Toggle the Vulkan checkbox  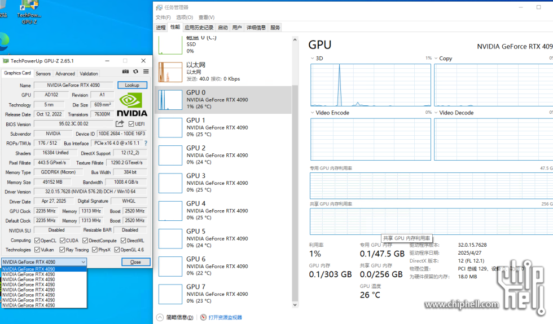[37, 250]
